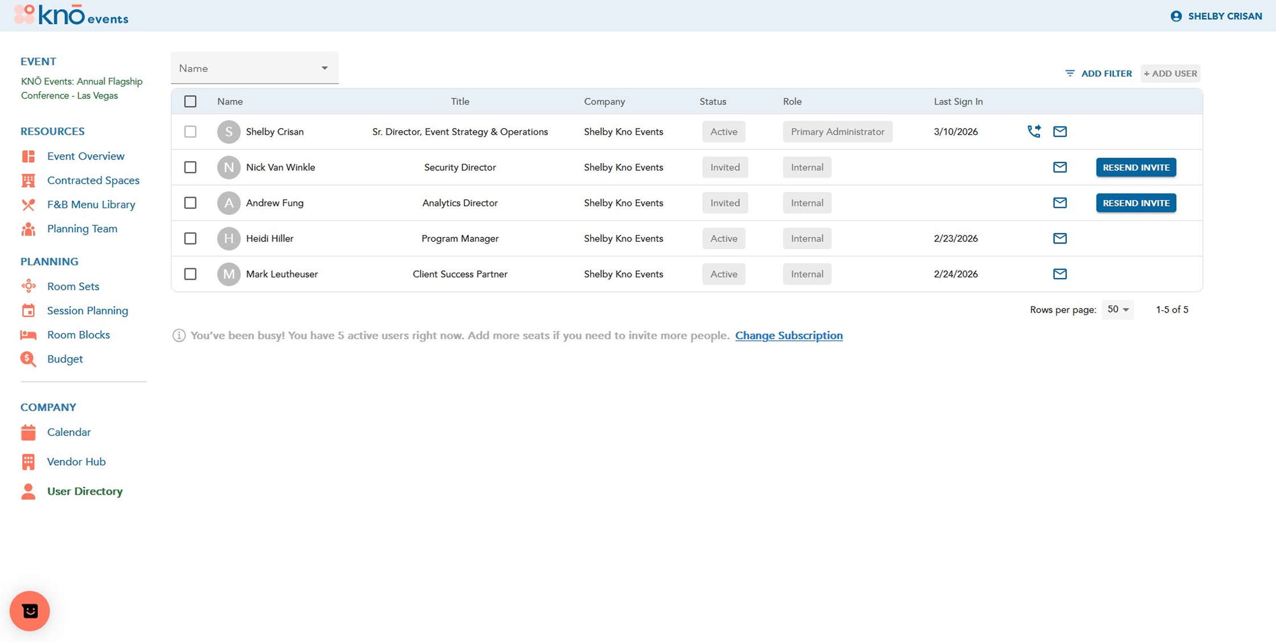Open the Planning Team page
Screen dimensions: 1276x642
coord(82,229)
